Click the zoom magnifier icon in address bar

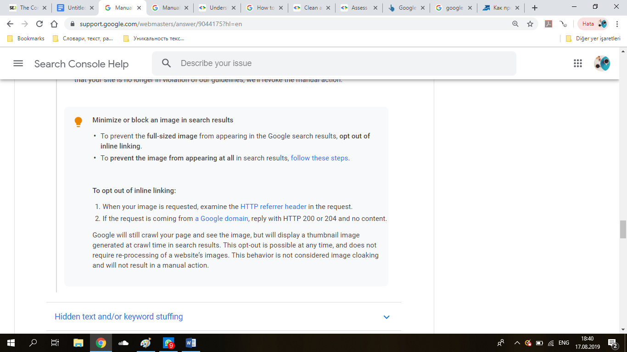[515, 24]
